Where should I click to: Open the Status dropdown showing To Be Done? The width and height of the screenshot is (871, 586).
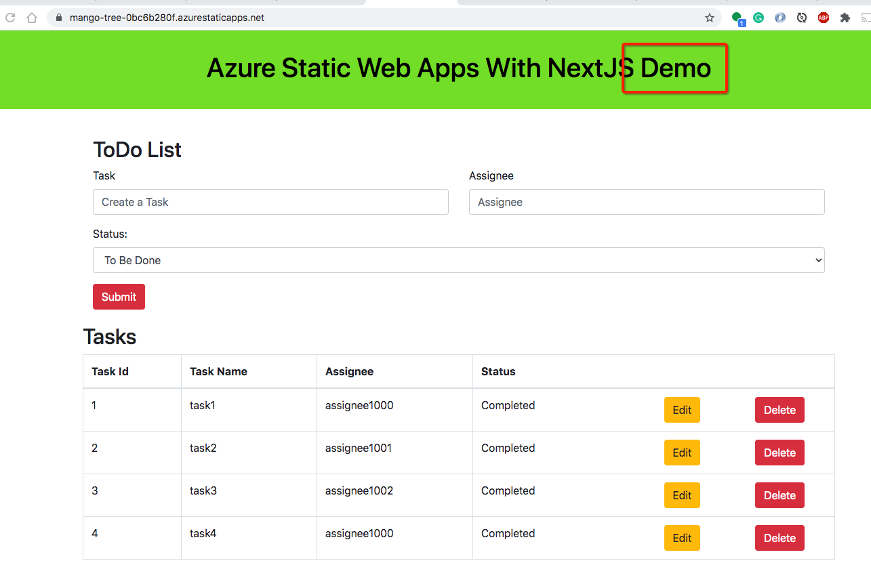[x=459, y=260]
